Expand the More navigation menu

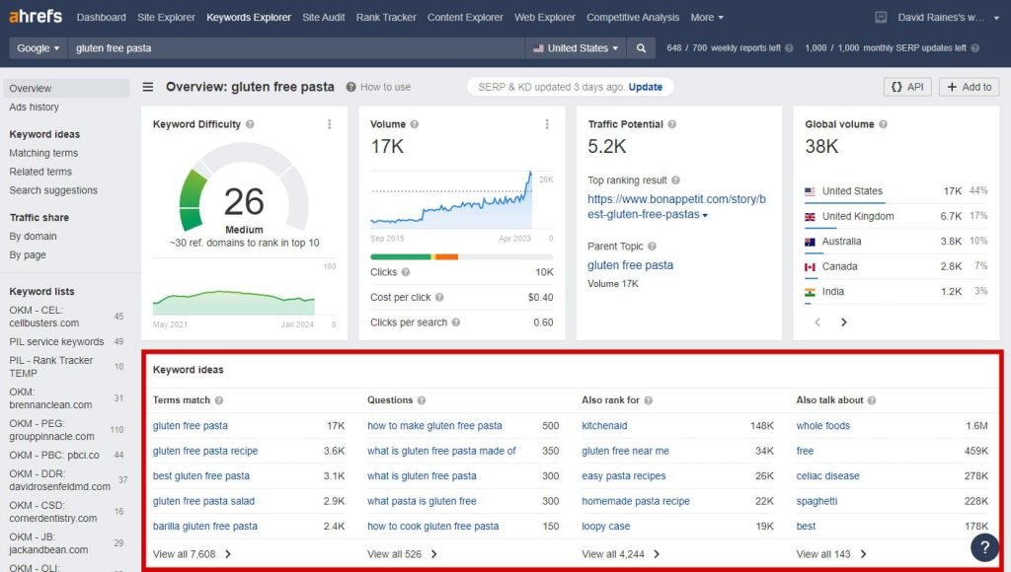point(707,18)
